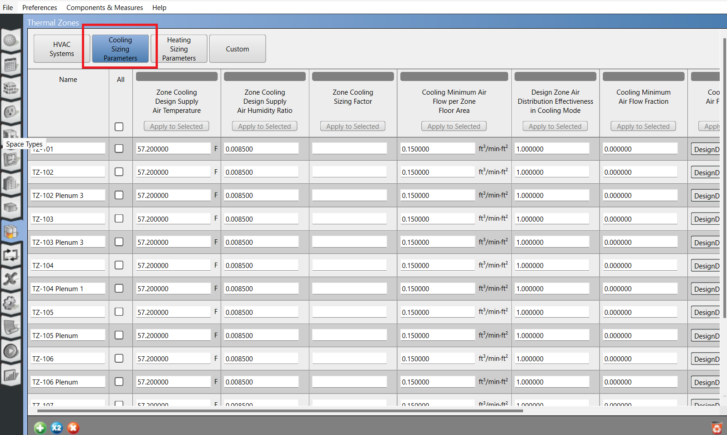Screen dimensions: 727x435
Task: Open the DesignDay dropdown in TZ-103 Plenum 3 row
Action: (x=706, y=243)
